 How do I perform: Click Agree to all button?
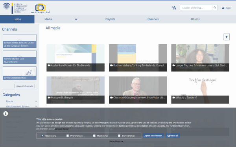pyautogui.click(x=173, y=136)
